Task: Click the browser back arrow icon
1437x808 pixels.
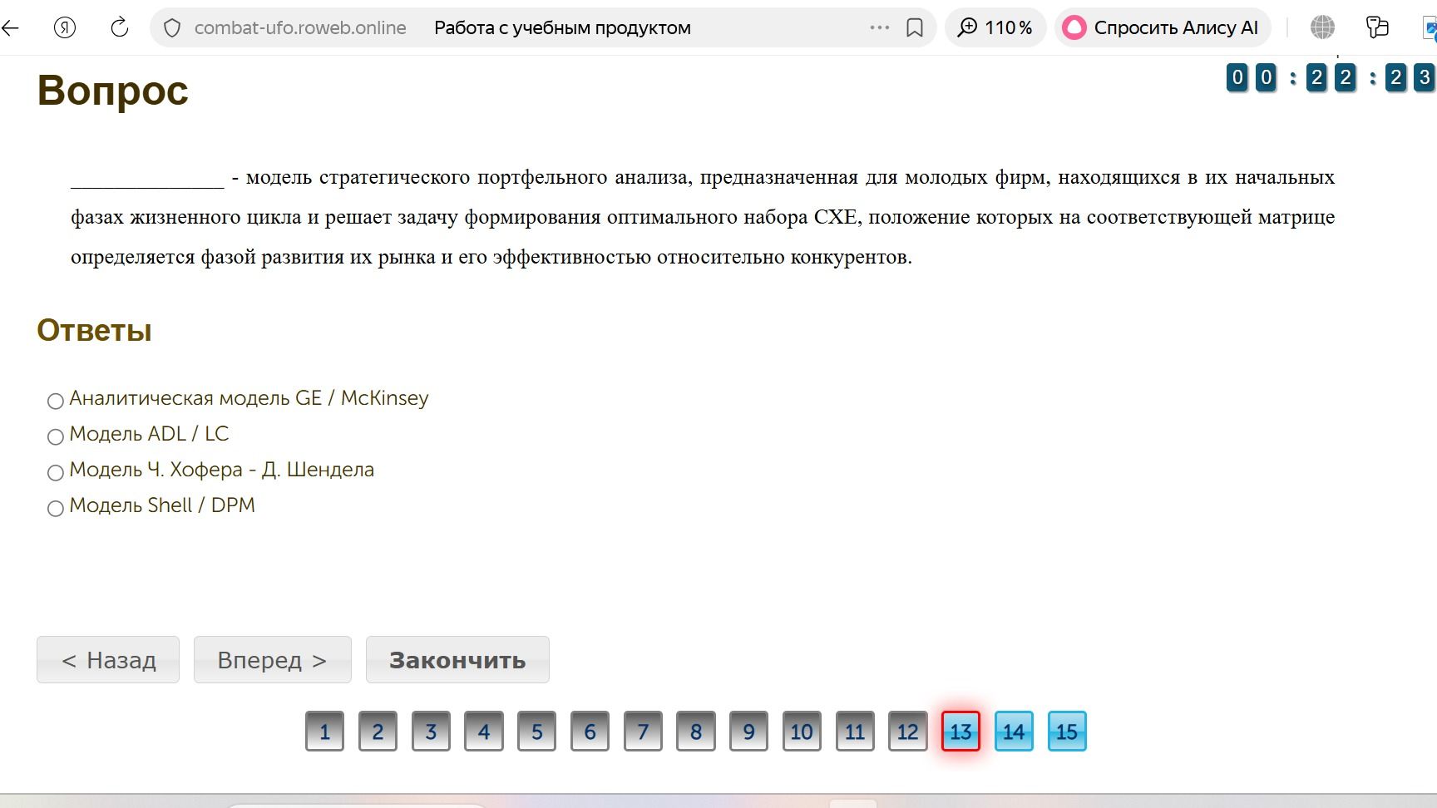Action: coord(10,27)
